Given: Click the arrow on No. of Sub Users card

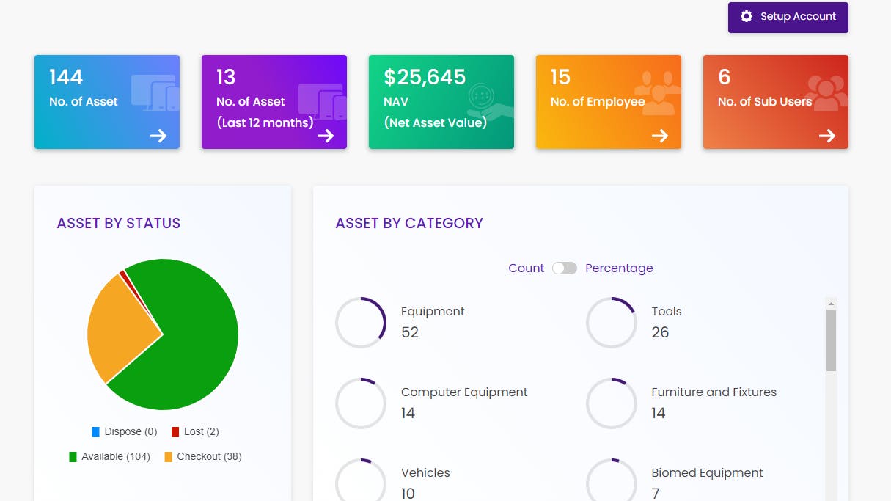Looking at the screenshot, I should (827, 136).
